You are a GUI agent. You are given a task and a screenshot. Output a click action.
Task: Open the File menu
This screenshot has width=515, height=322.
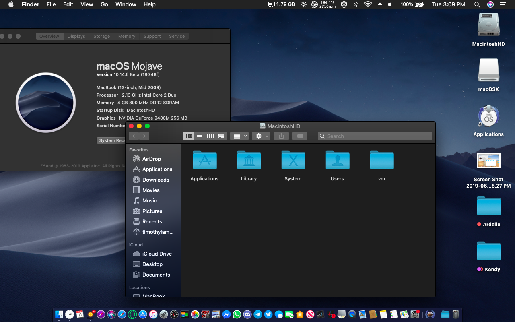point(51,4)
